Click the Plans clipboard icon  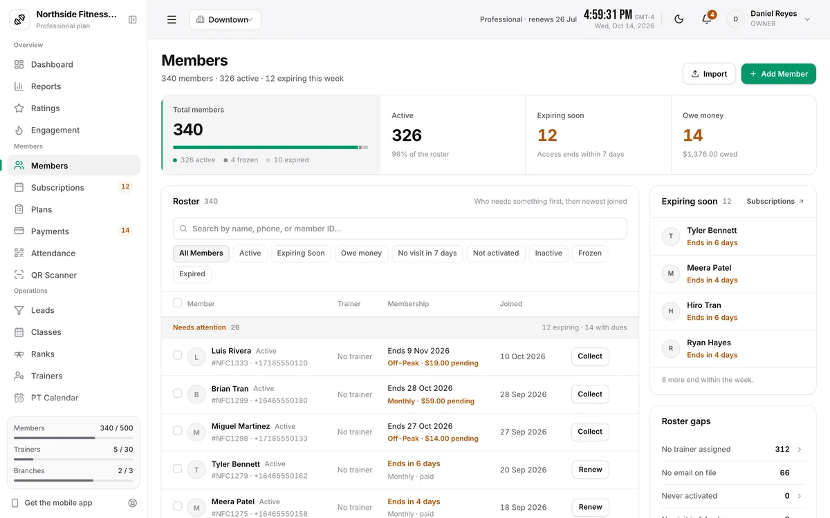pos(19,209)
